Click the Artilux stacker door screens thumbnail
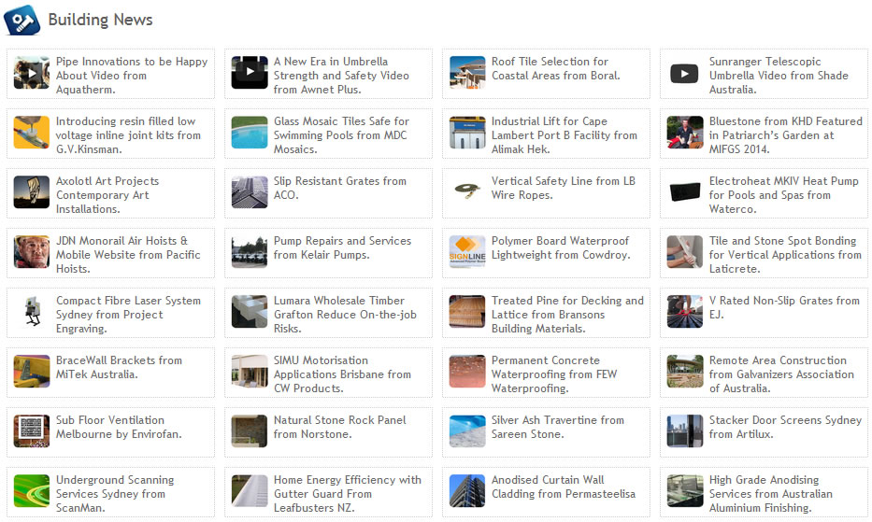Screen dimensions: 872x522 coord(684,430)
